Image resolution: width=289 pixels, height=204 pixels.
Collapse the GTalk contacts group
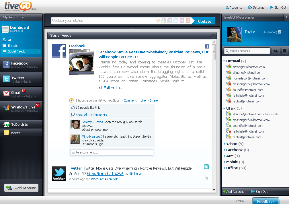pyautogui.click(x=224, y=108)
